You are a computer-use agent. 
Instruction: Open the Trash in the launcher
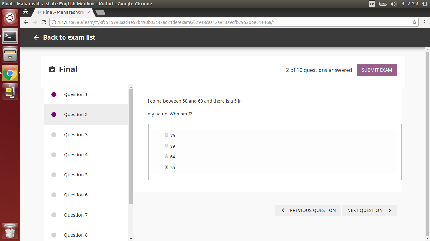10,230
